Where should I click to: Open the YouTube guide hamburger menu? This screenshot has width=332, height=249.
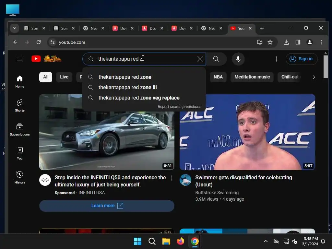[x=20, y=59]
